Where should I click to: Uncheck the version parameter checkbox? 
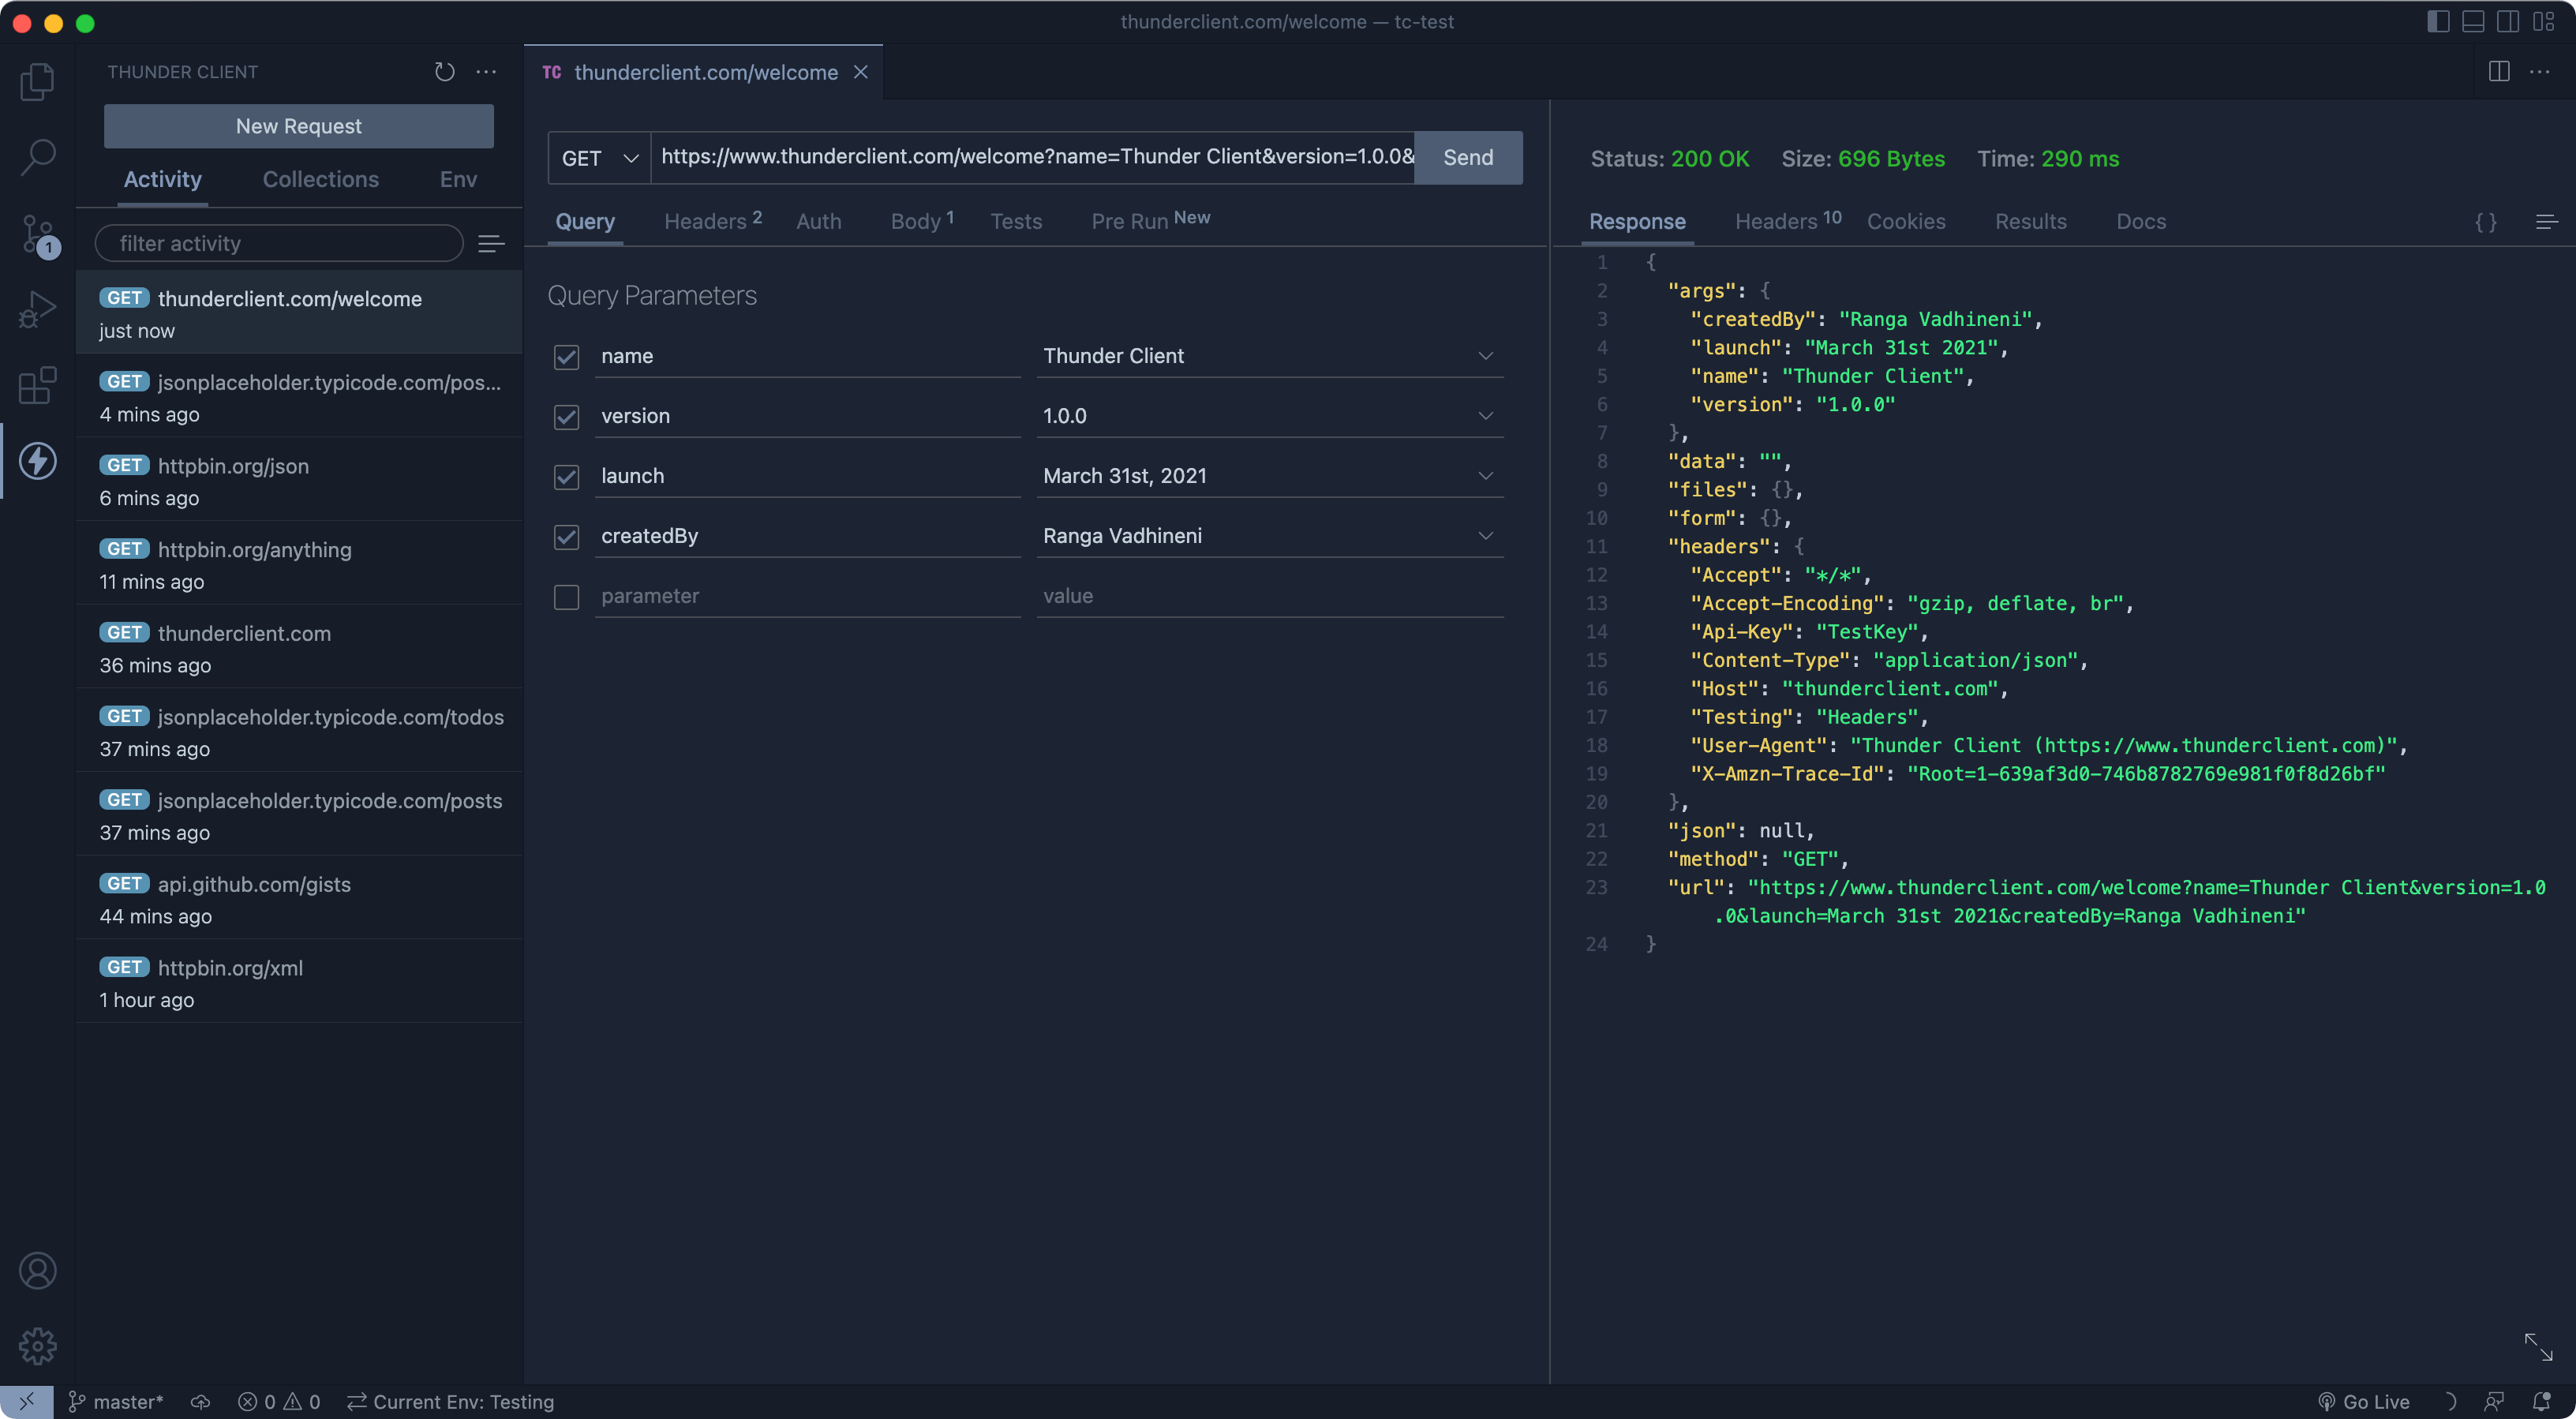[567, 417]
